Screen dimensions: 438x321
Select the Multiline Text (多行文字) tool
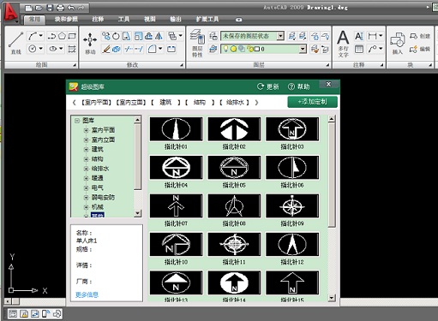tap(343, 43)
